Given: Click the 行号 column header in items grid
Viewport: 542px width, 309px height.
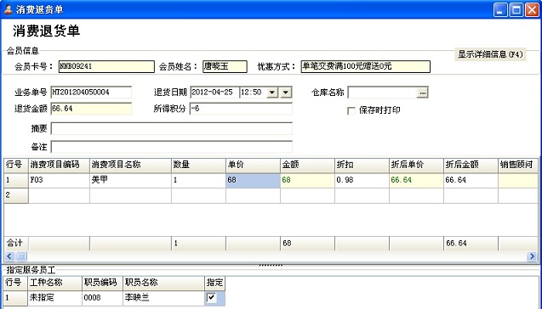Looking at the screenshot, I should [x=16, y=166].
